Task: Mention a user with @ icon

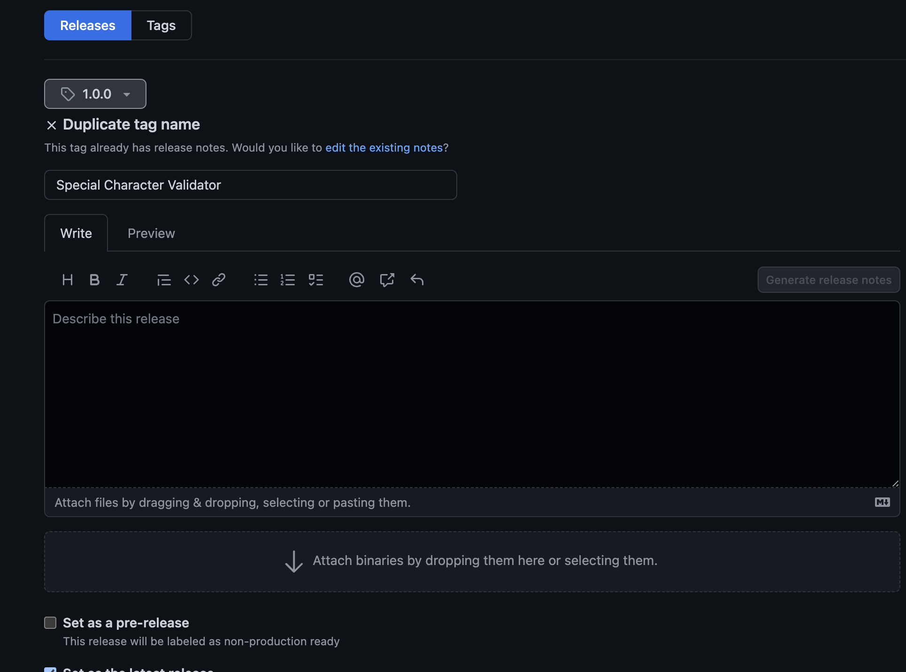Action: (357, 280)
